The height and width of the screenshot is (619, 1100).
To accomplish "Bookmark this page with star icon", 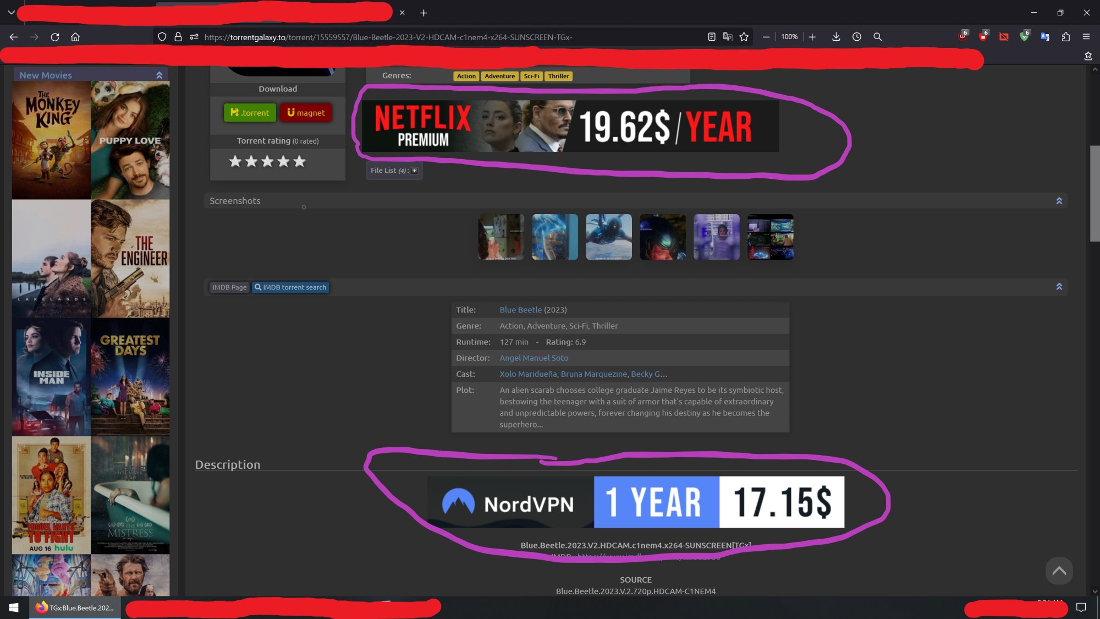I will 744,37.
